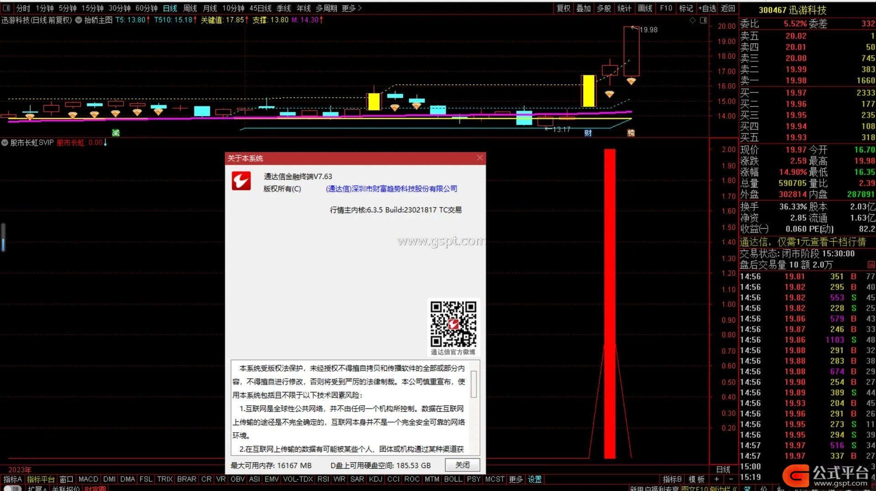Select the 周线 period

(x=190, y=8)
